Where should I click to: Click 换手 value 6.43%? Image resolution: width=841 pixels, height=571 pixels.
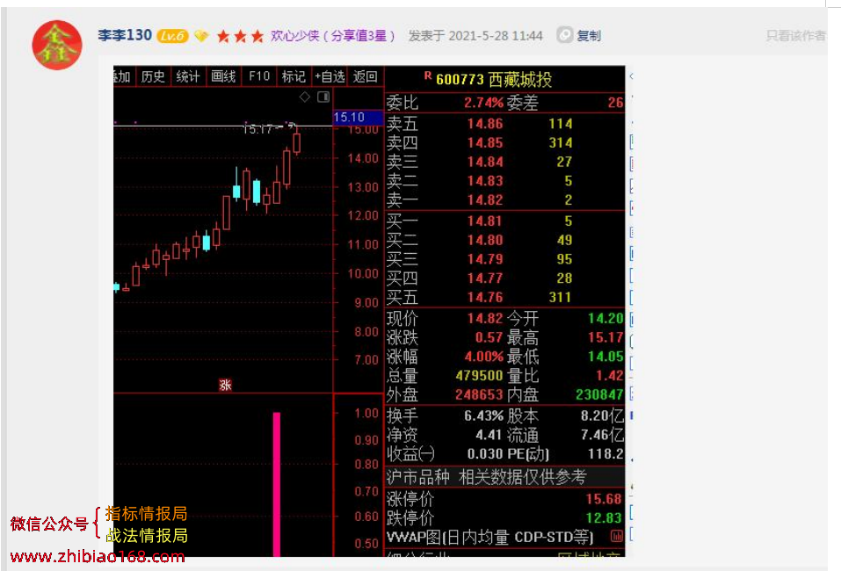coord(484,416)
